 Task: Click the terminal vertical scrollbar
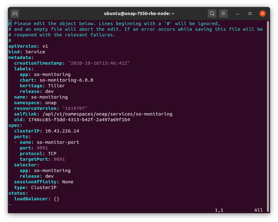click(268, 116)
